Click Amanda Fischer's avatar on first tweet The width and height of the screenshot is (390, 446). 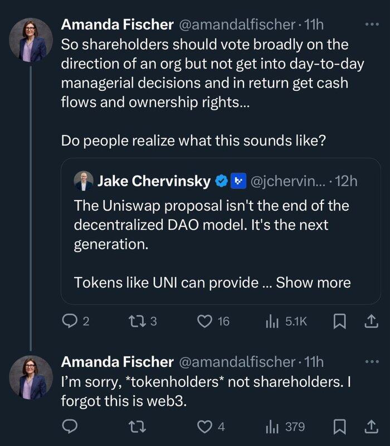31,40
